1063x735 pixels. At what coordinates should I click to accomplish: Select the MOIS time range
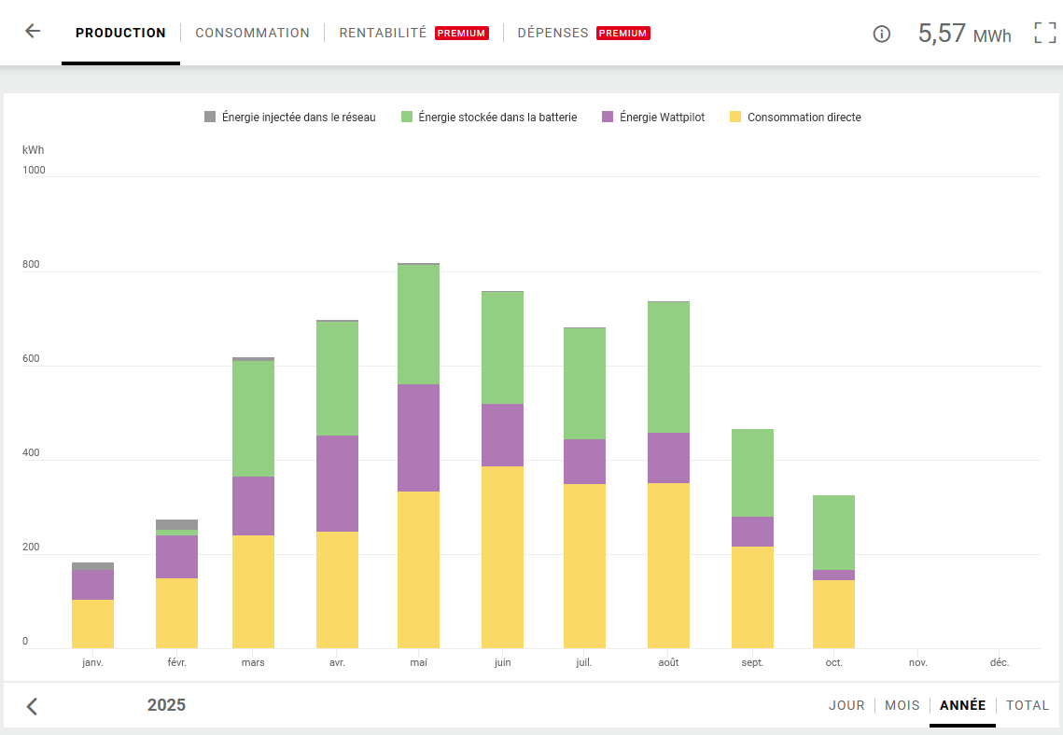[902, 705]
